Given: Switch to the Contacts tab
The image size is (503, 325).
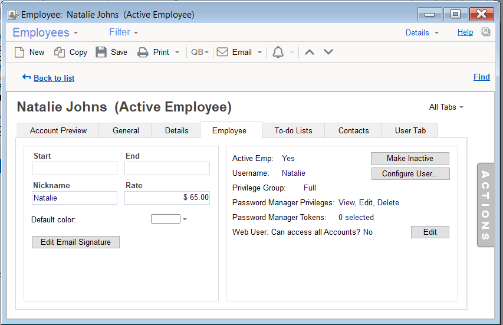Looking at the screenshot, I should pyautogui.click(x=353, y=130).
